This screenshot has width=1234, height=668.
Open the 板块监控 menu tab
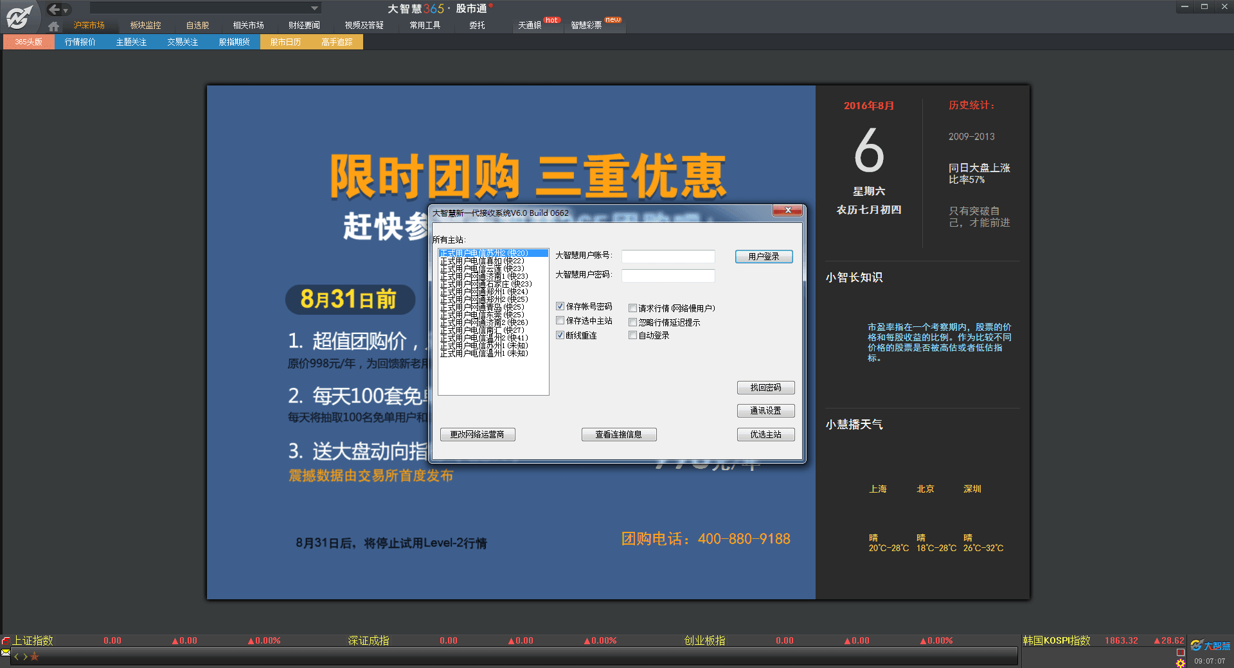coord(145,25)
